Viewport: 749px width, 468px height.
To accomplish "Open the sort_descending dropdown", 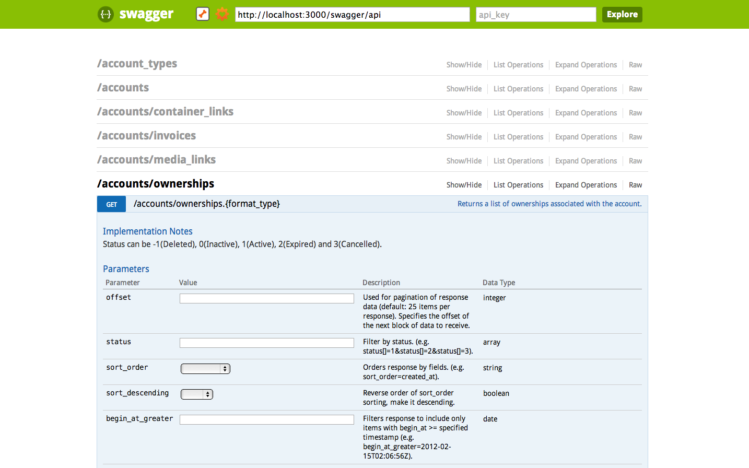I will pyautogui.click(x=197, y=394).
